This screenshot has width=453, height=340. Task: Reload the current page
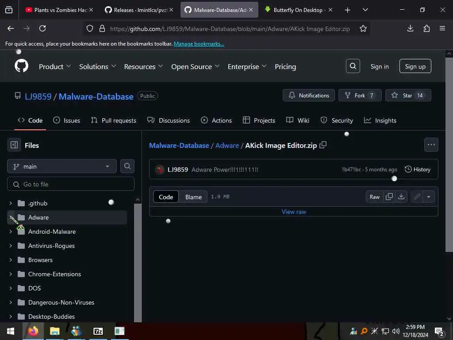point(42,28)
